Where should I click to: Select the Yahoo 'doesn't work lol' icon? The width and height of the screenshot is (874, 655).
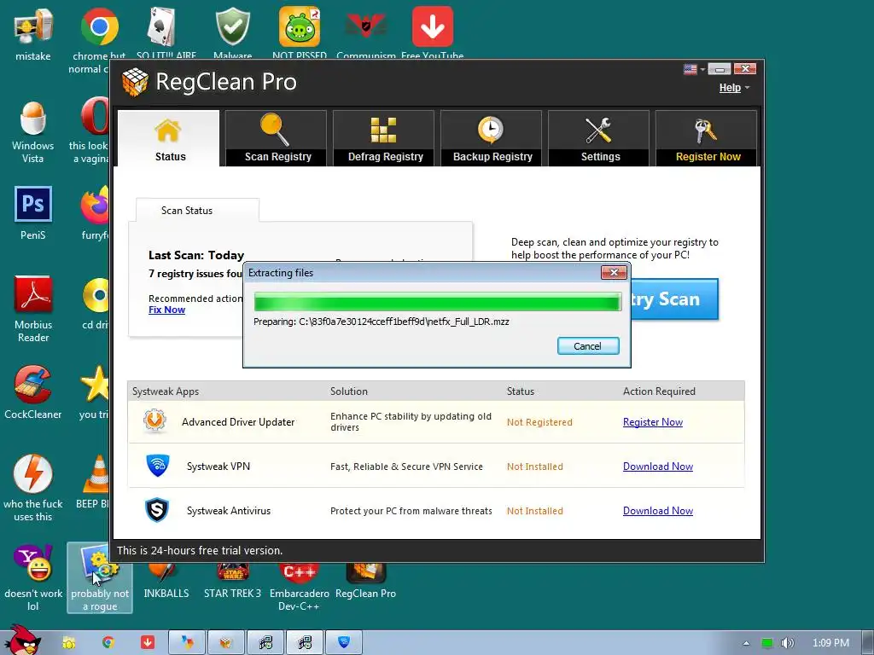tap(33, 578)
